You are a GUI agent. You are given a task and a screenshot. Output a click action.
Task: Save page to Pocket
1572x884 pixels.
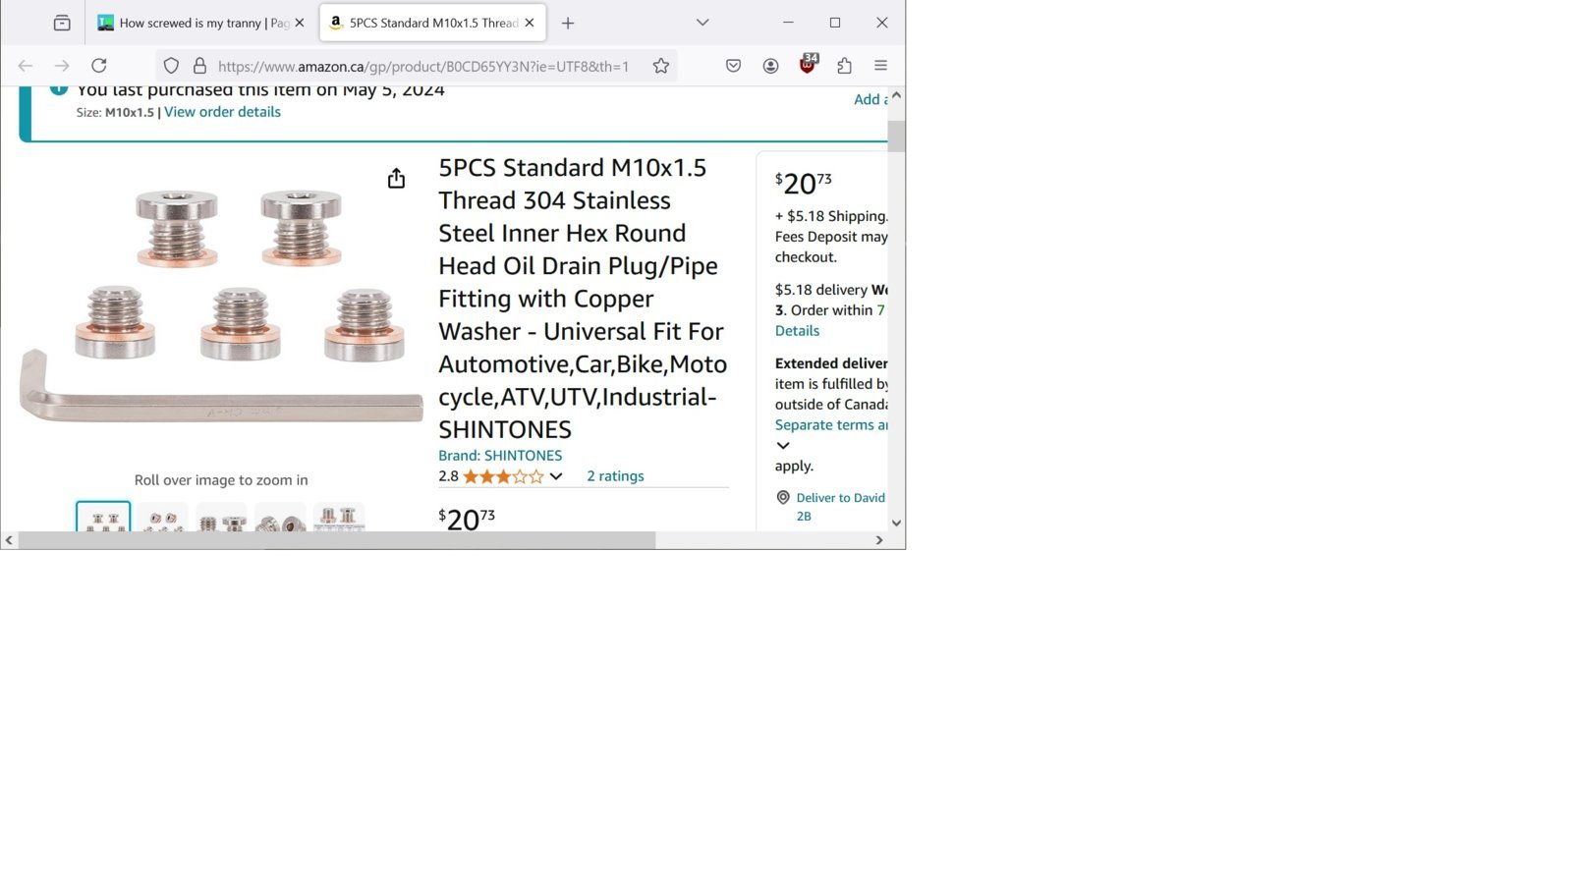(733, 66)
